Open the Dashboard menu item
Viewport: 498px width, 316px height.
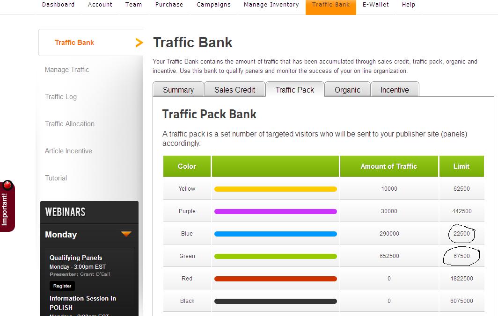tap(59, 5)
